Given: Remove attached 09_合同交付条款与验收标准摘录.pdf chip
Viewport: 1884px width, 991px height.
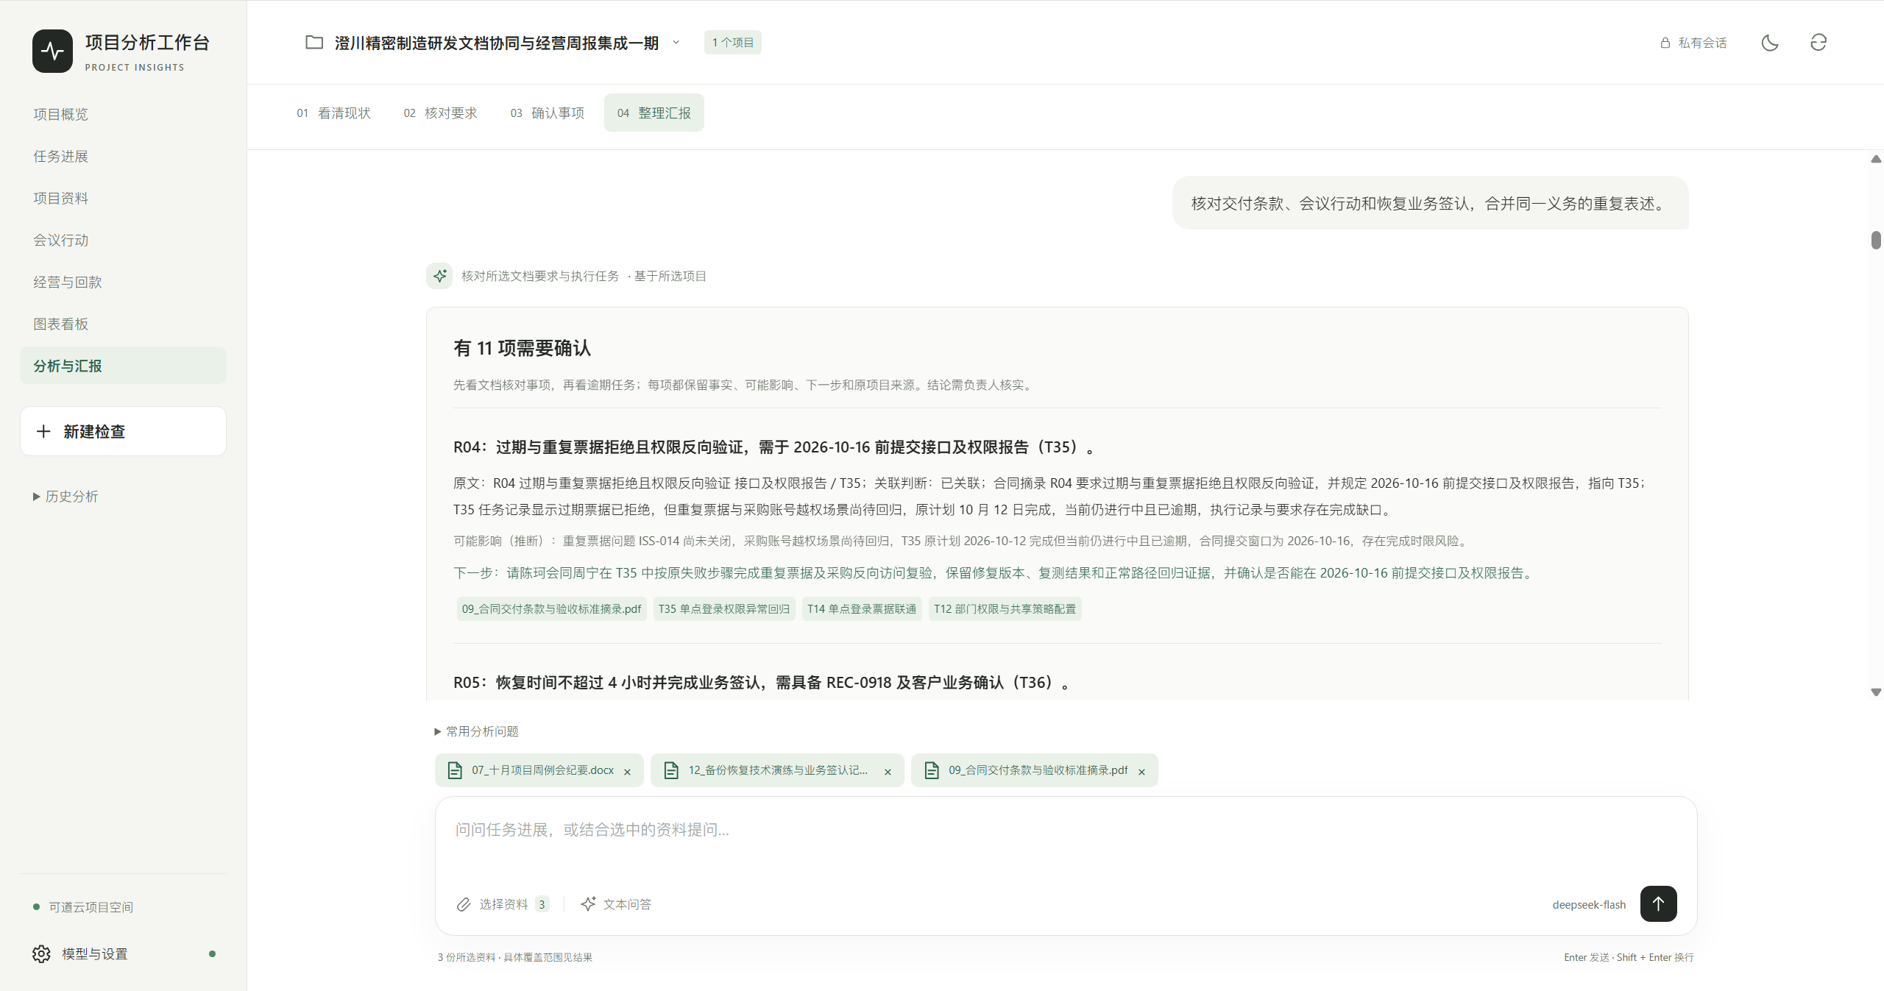Looking at the screenshot, I should [x=1142, y=771].
